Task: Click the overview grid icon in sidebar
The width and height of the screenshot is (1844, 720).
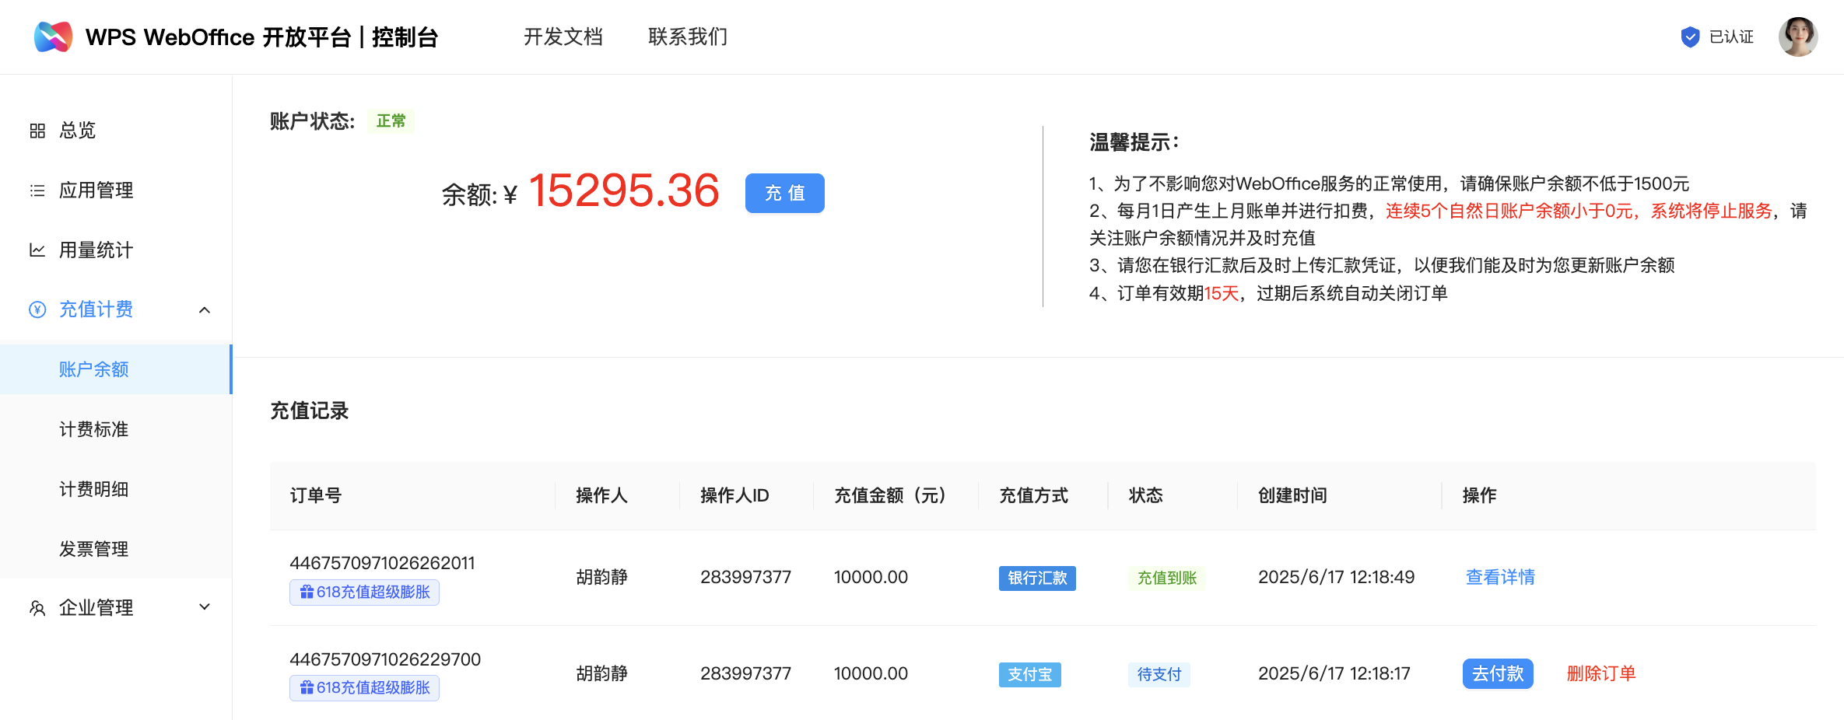Action: 37,131
